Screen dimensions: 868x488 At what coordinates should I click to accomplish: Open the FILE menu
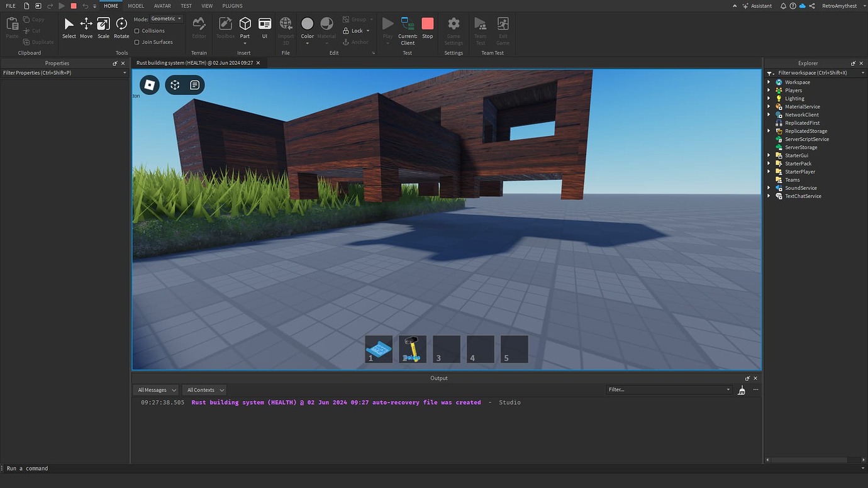[x=10, y=6]
